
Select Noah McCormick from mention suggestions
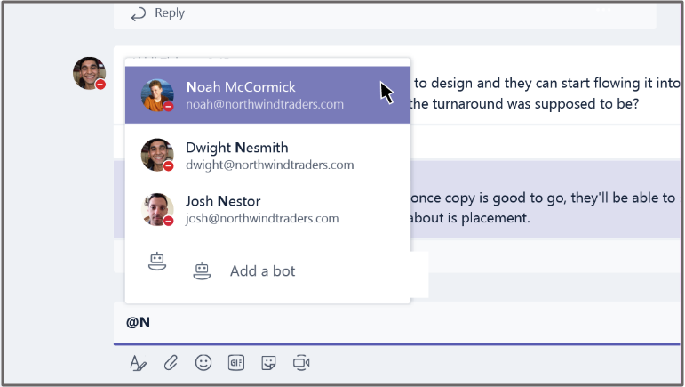pos(267,95)
